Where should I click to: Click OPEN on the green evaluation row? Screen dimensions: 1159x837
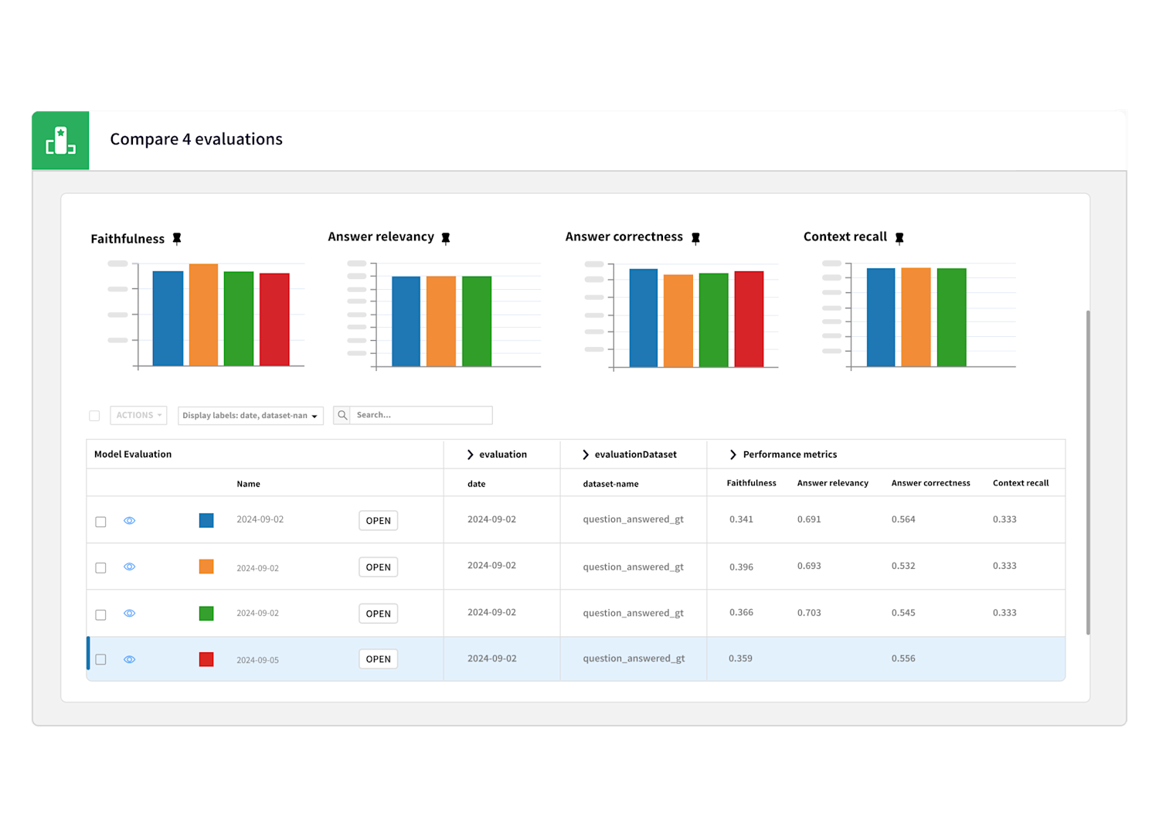(379, 614)
